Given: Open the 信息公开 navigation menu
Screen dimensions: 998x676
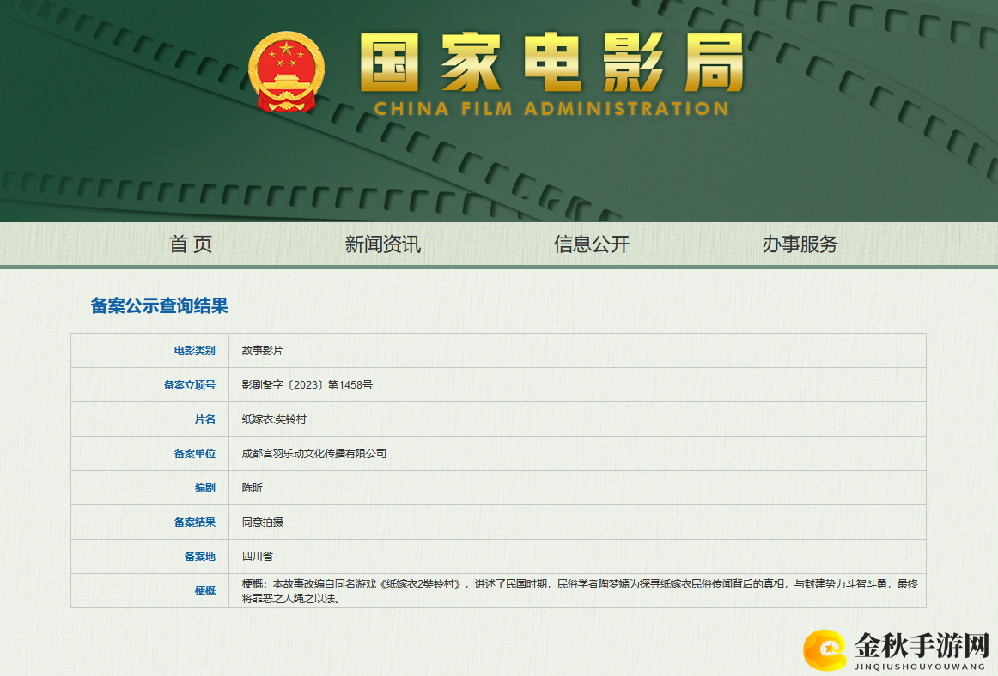Looking at the screenshot, I should pyautogui.click(x=591, y=244).
